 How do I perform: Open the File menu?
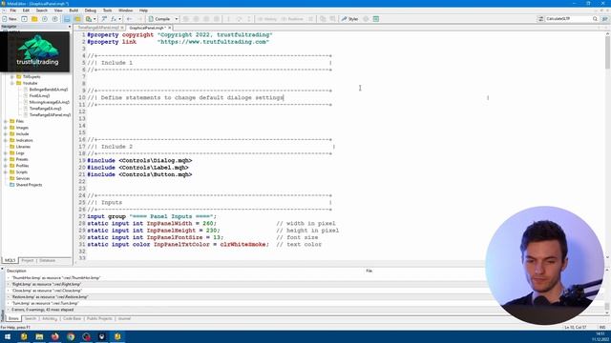coord(13,10)
